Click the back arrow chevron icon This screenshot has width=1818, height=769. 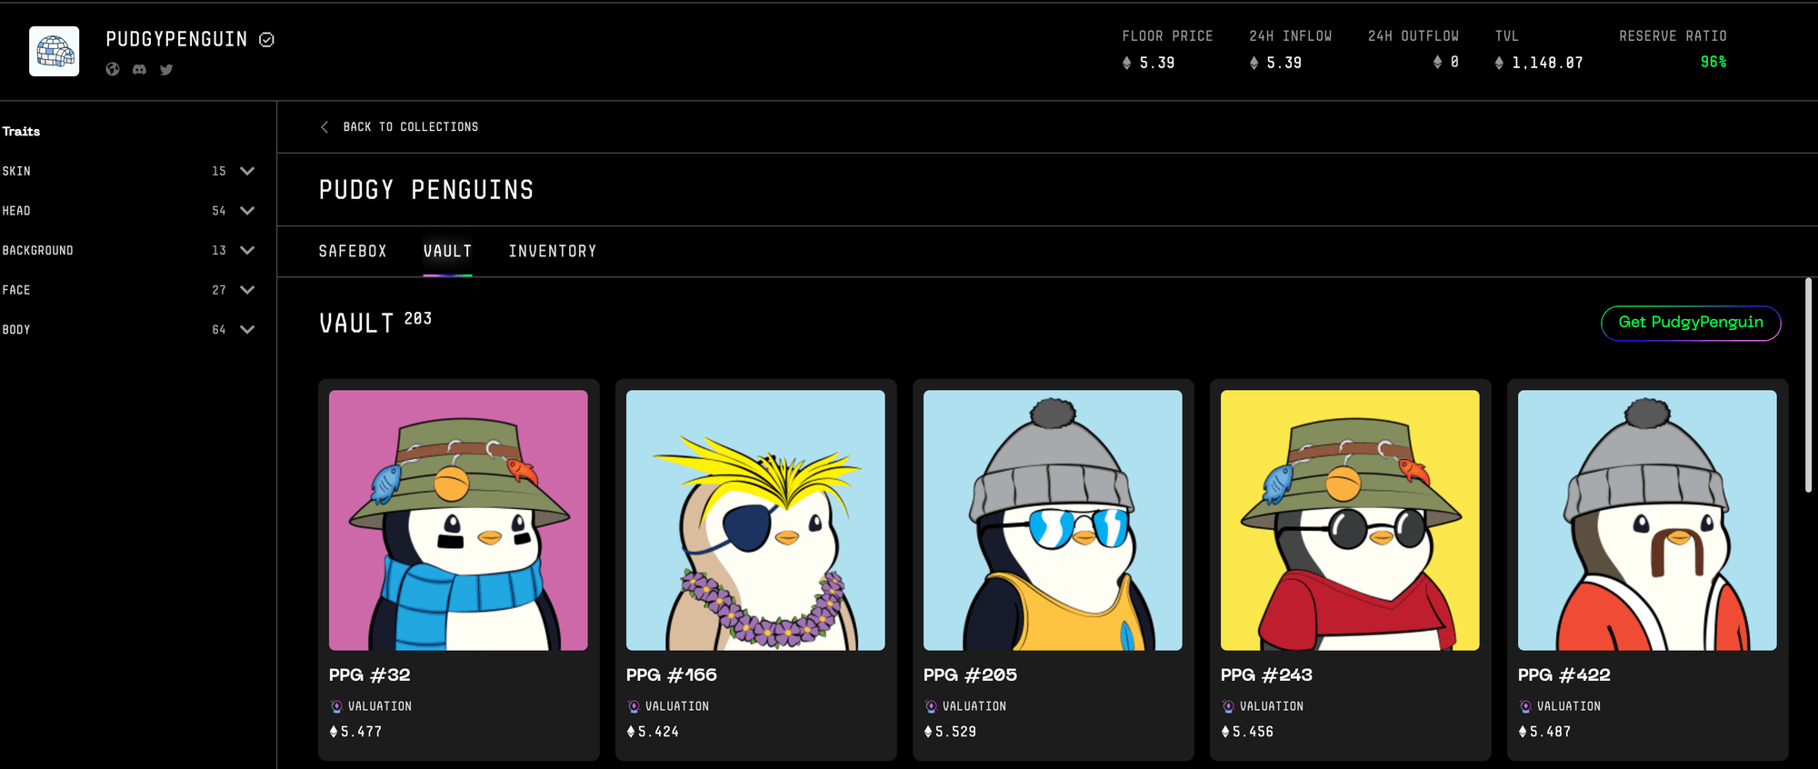coord(325,127)
